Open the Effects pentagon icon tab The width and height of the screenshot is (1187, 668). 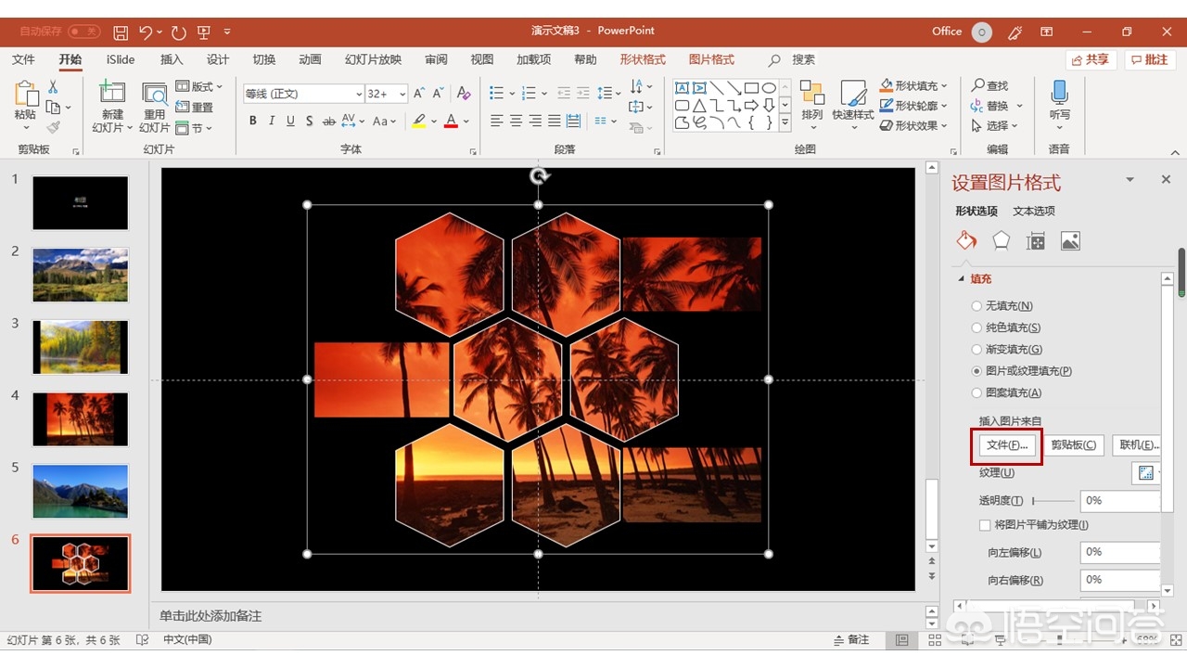click(1001, 241)
